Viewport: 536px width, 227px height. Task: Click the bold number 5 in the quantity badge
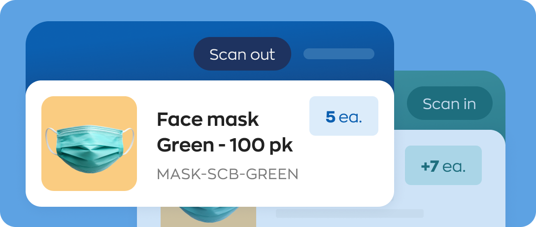pos(331,116)
